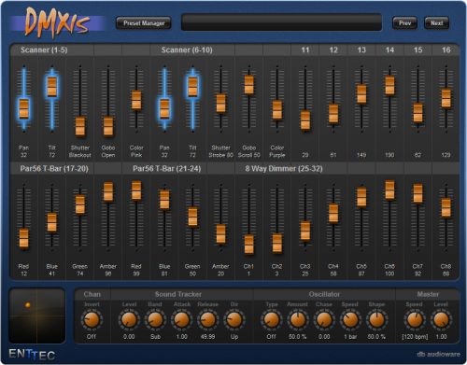Click the channel 14 fader handle
467x365 pixels.
pyautogui.click(x=389, y=86)
